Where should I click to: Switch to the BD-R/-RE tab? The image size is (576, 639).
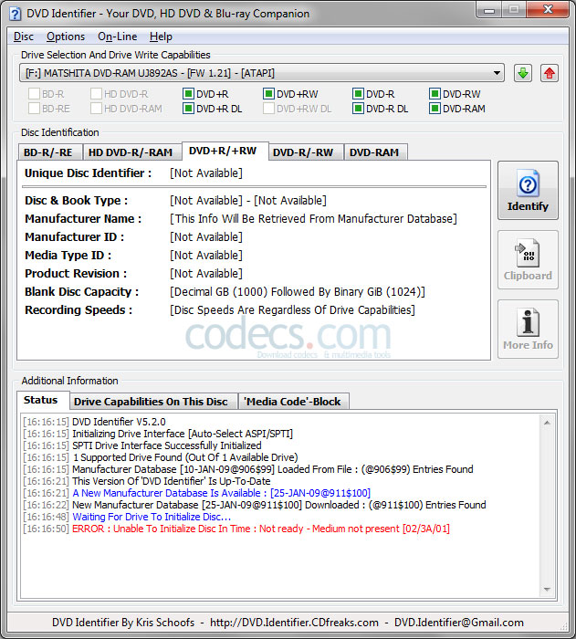tap(50, 152)
